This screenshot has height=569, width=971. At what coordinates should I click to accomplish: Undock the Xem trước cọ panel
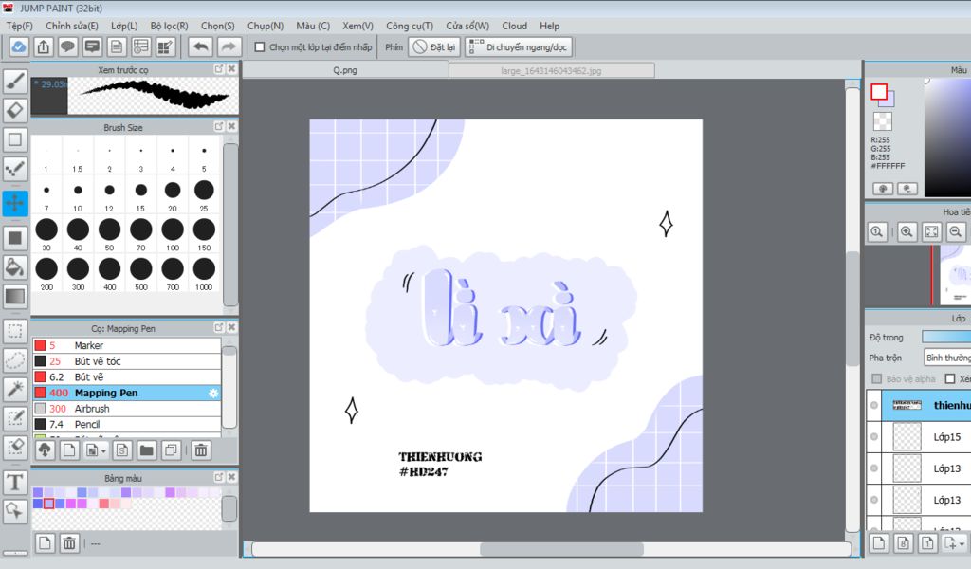(x=219, y=68)
